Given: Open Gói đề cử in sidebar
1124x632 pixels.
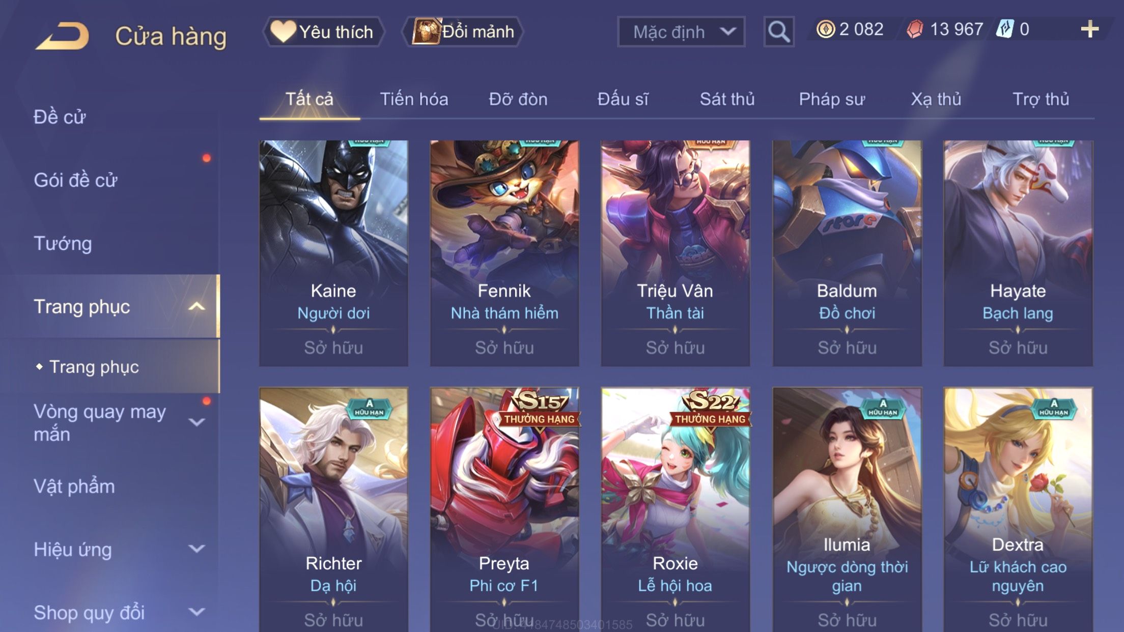Looking at the screenshot, I should click(75, 180).
